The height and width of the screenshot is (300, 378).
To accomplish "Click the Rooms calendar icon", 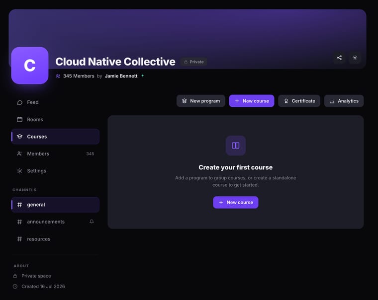I will coord(20,119).
